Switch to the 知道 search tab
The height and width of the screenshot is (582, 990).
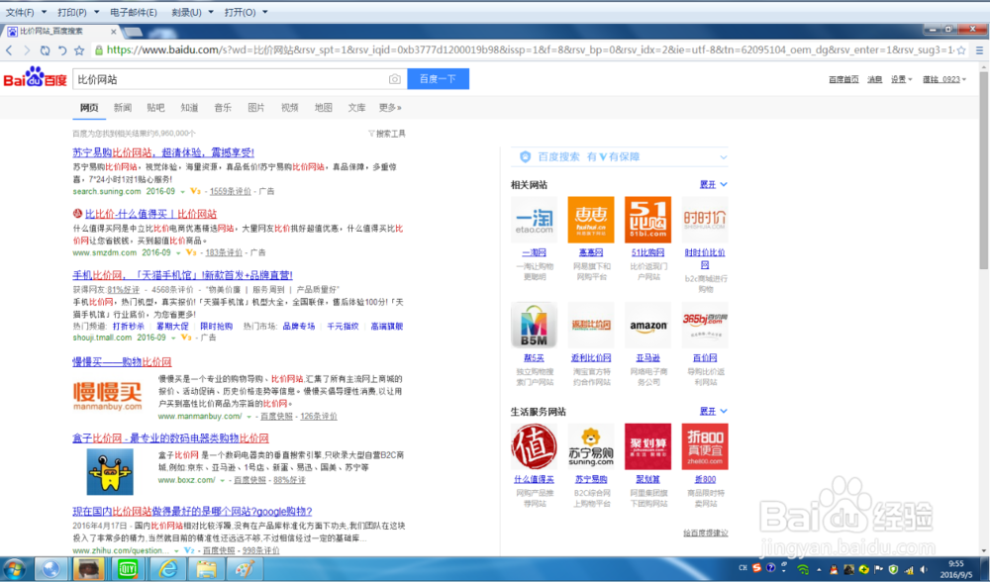pos(189,107)
